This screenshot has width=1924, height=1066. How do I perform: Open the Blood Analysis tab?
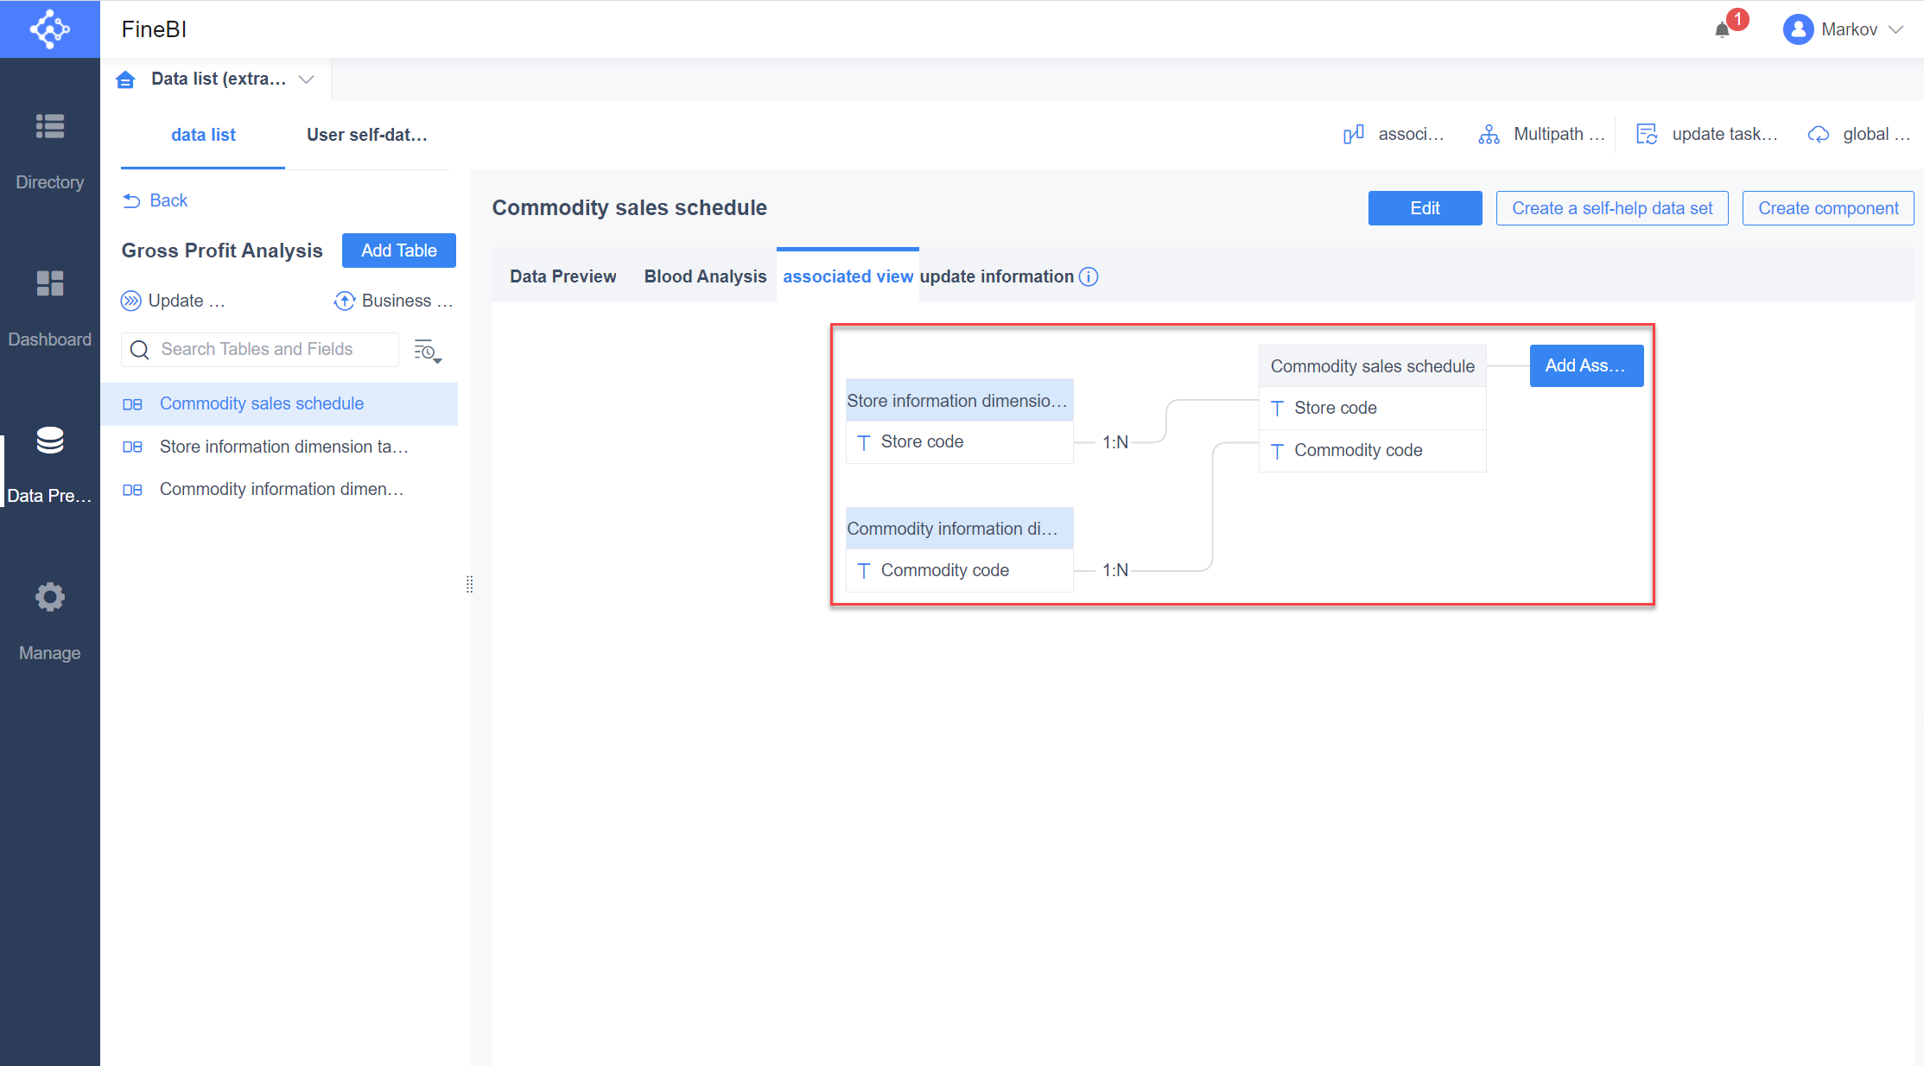pyautogui.click(x=705, y=276)
